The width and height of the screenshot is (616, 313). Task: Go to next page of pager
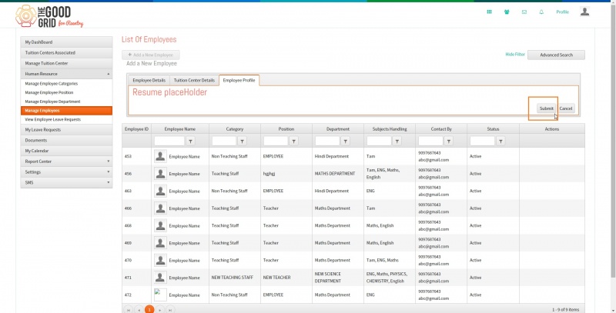[x=160, y=310]
